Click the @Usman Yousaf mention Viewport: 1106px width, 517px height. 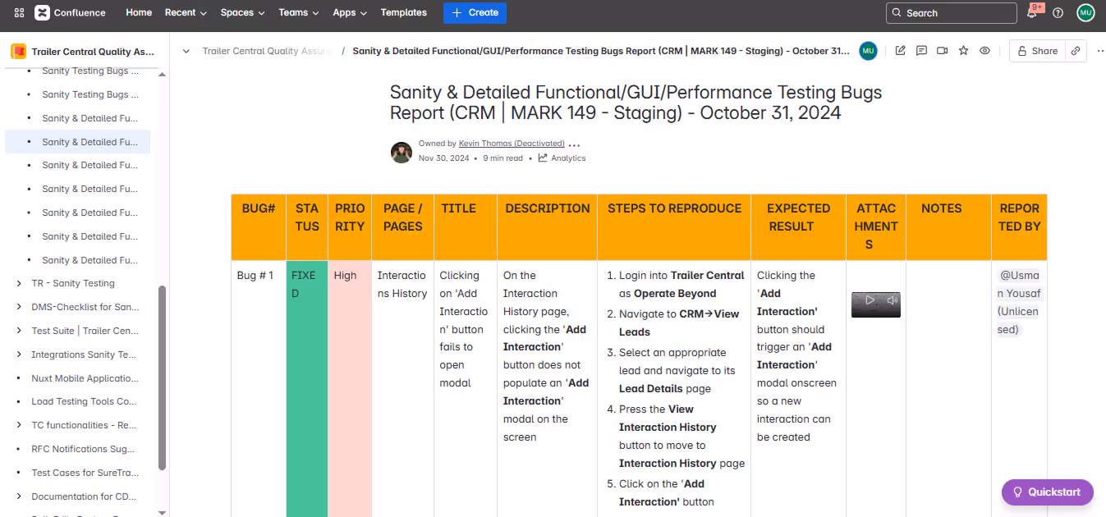click(1018, 302)
